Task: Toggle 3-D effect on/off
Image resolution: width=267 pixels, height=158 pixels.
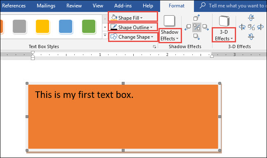Action: 251,27
